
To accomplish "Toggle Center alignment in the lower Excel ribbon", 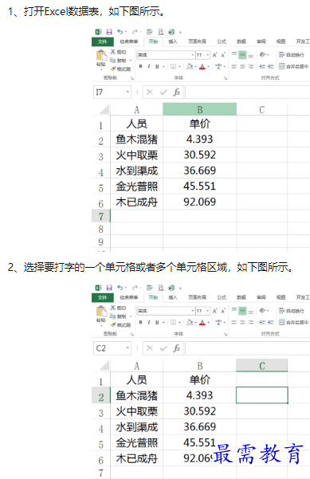I will 242,322.
